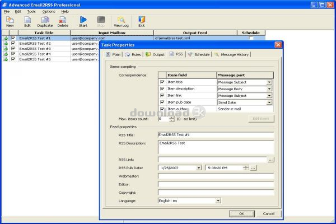The image size is (336, 224).
Task: Open Item description message part dropdown
Action: tap(269, 88)
